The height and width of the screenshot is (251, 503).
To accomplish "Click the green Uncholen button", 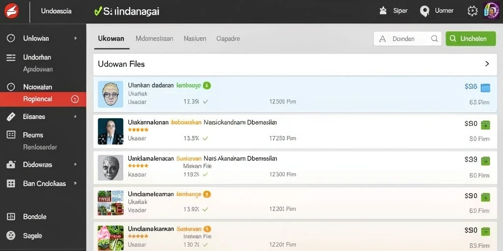I will [x=471, y=39].
